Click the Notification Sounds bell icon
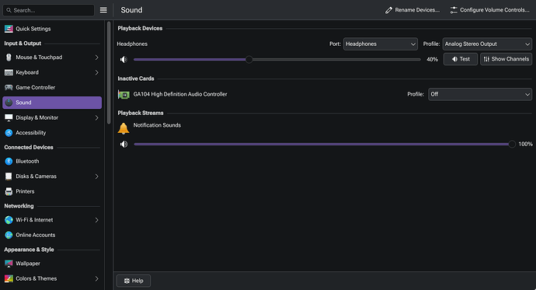This screenshot has width=536, height=290. click(124, 128)
